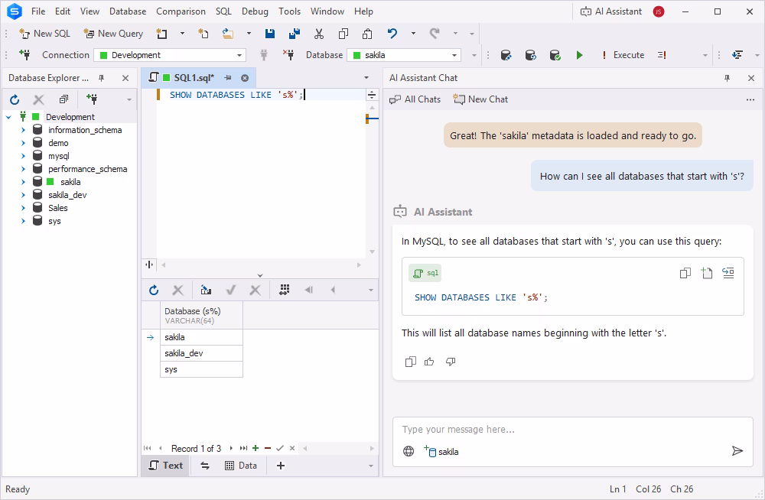Viewport: 765px width, 500px height.
Task: Open the Database dropdown showing sakila
Action: (x=404, y=55)
